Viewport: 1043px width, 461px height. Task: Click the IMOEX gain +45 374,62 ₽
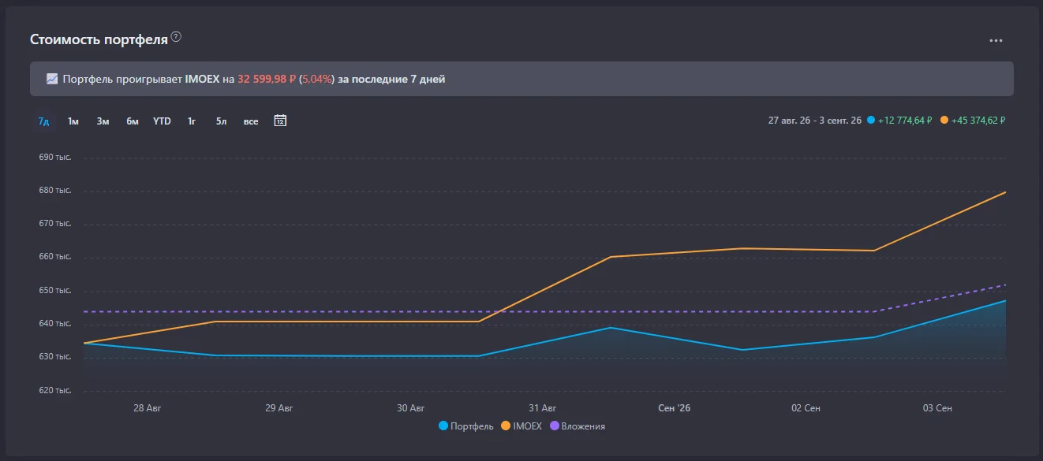coord(978,121)
